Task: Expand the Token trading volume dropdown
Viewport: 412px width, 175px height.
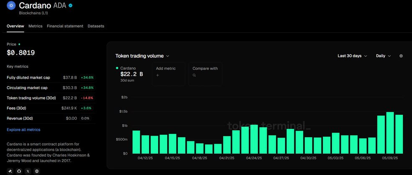Action: pyautogui.click(x=142, y=56)
